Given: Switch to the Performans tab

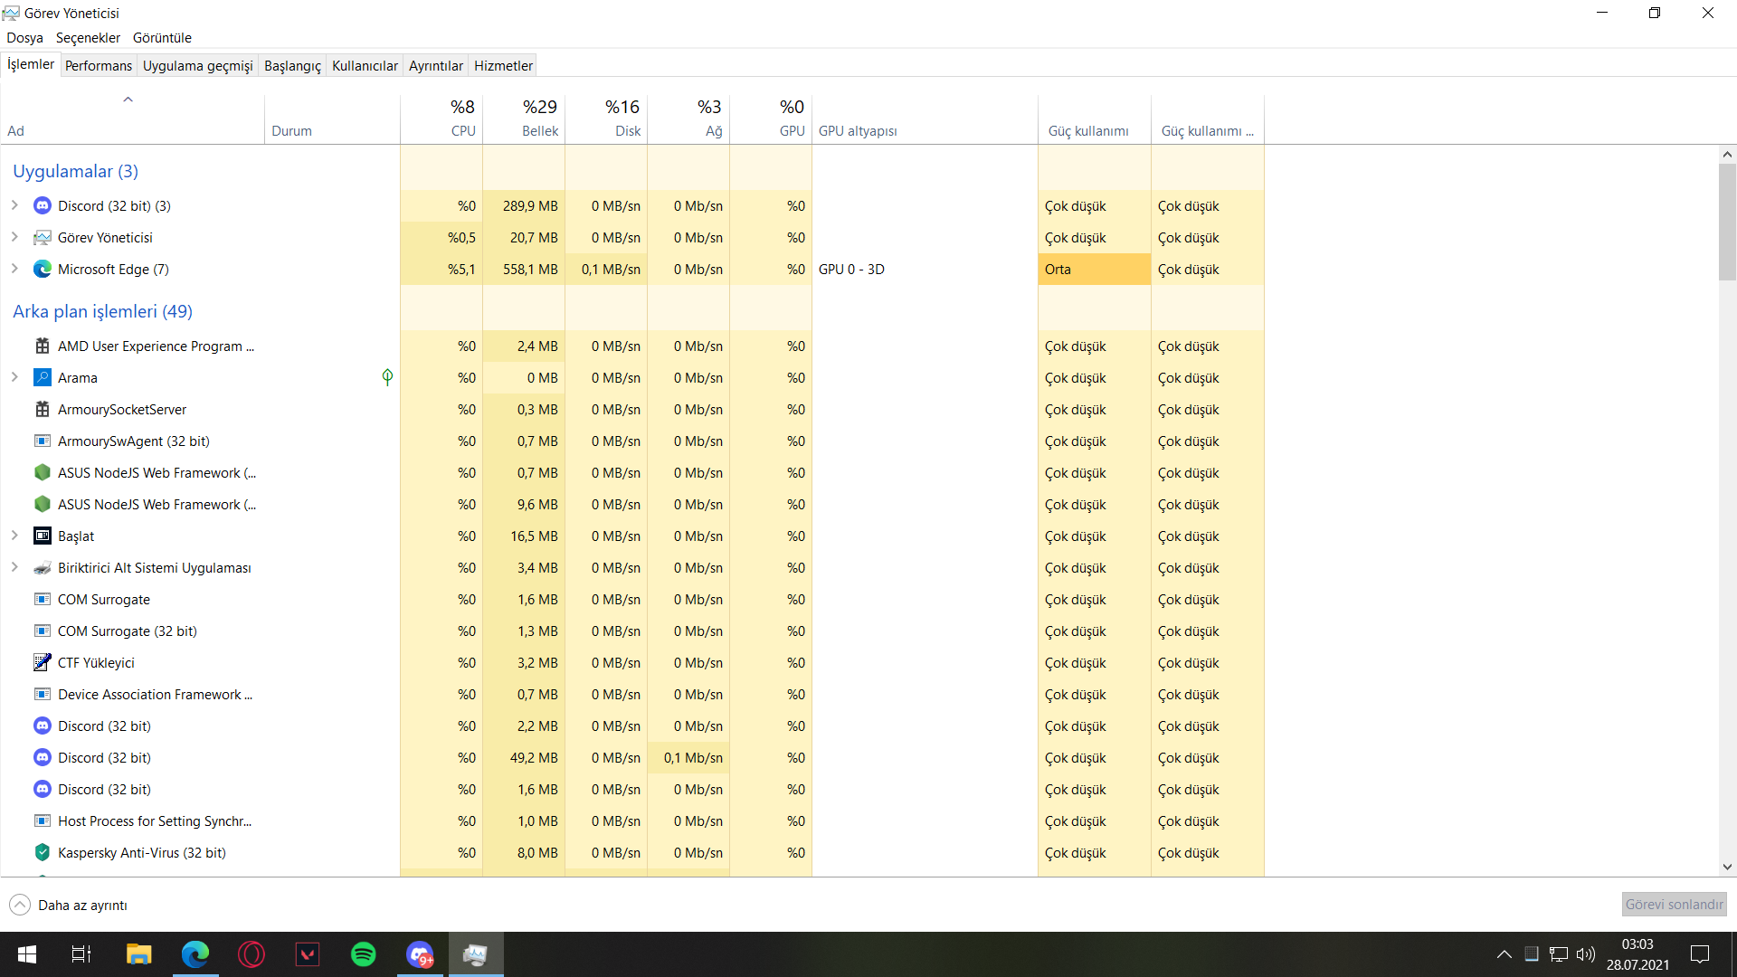Looking at the screenshot, I should (99, 66).
